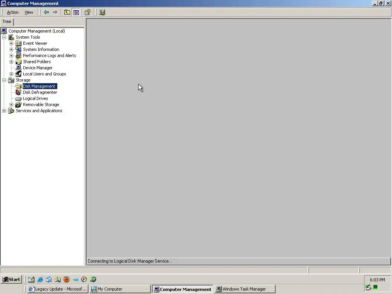Image resolution: width=392 pixels, height=294 pixels.
Task: Click the Logical Drives icon
Action: [x=18, y=98]
